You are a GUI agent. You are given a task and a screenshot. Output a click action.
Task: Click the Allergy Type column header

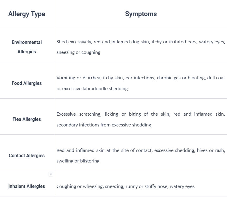point(27,14)
